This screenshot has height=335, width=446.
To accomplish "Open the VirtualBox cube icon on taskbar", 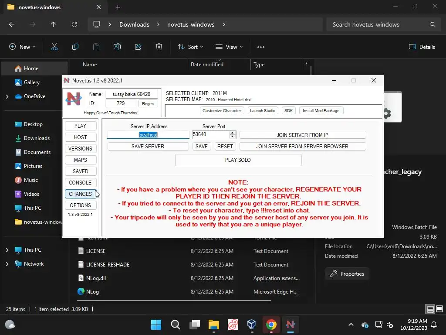I will pyautogui.click(x=252, y=325).
